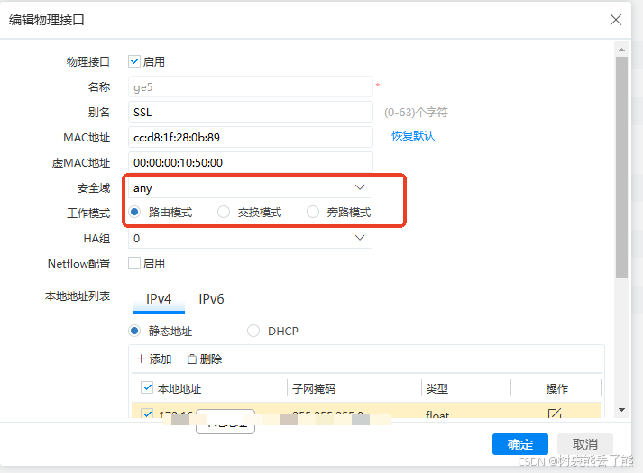The image size is (643, 473).
Task: Uncheck the 物理接口 启用 checkbox
Action: 134,61
